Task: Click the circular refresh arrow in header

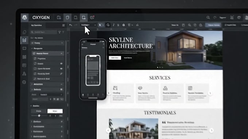Action: tap(215, 18)
